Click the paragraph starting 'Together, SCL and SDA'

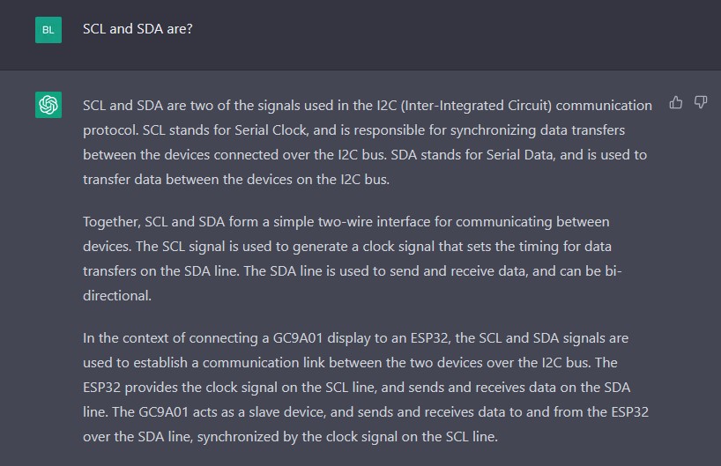(353, 259)
